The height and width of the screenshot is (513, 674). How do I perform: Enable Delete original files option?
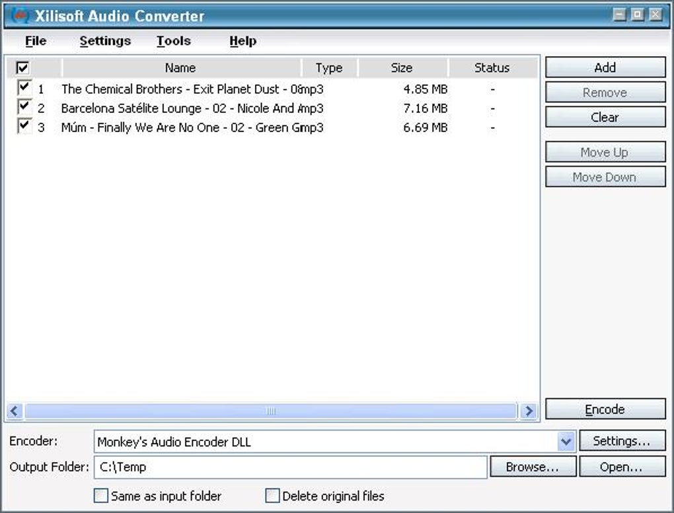[272, 495]
